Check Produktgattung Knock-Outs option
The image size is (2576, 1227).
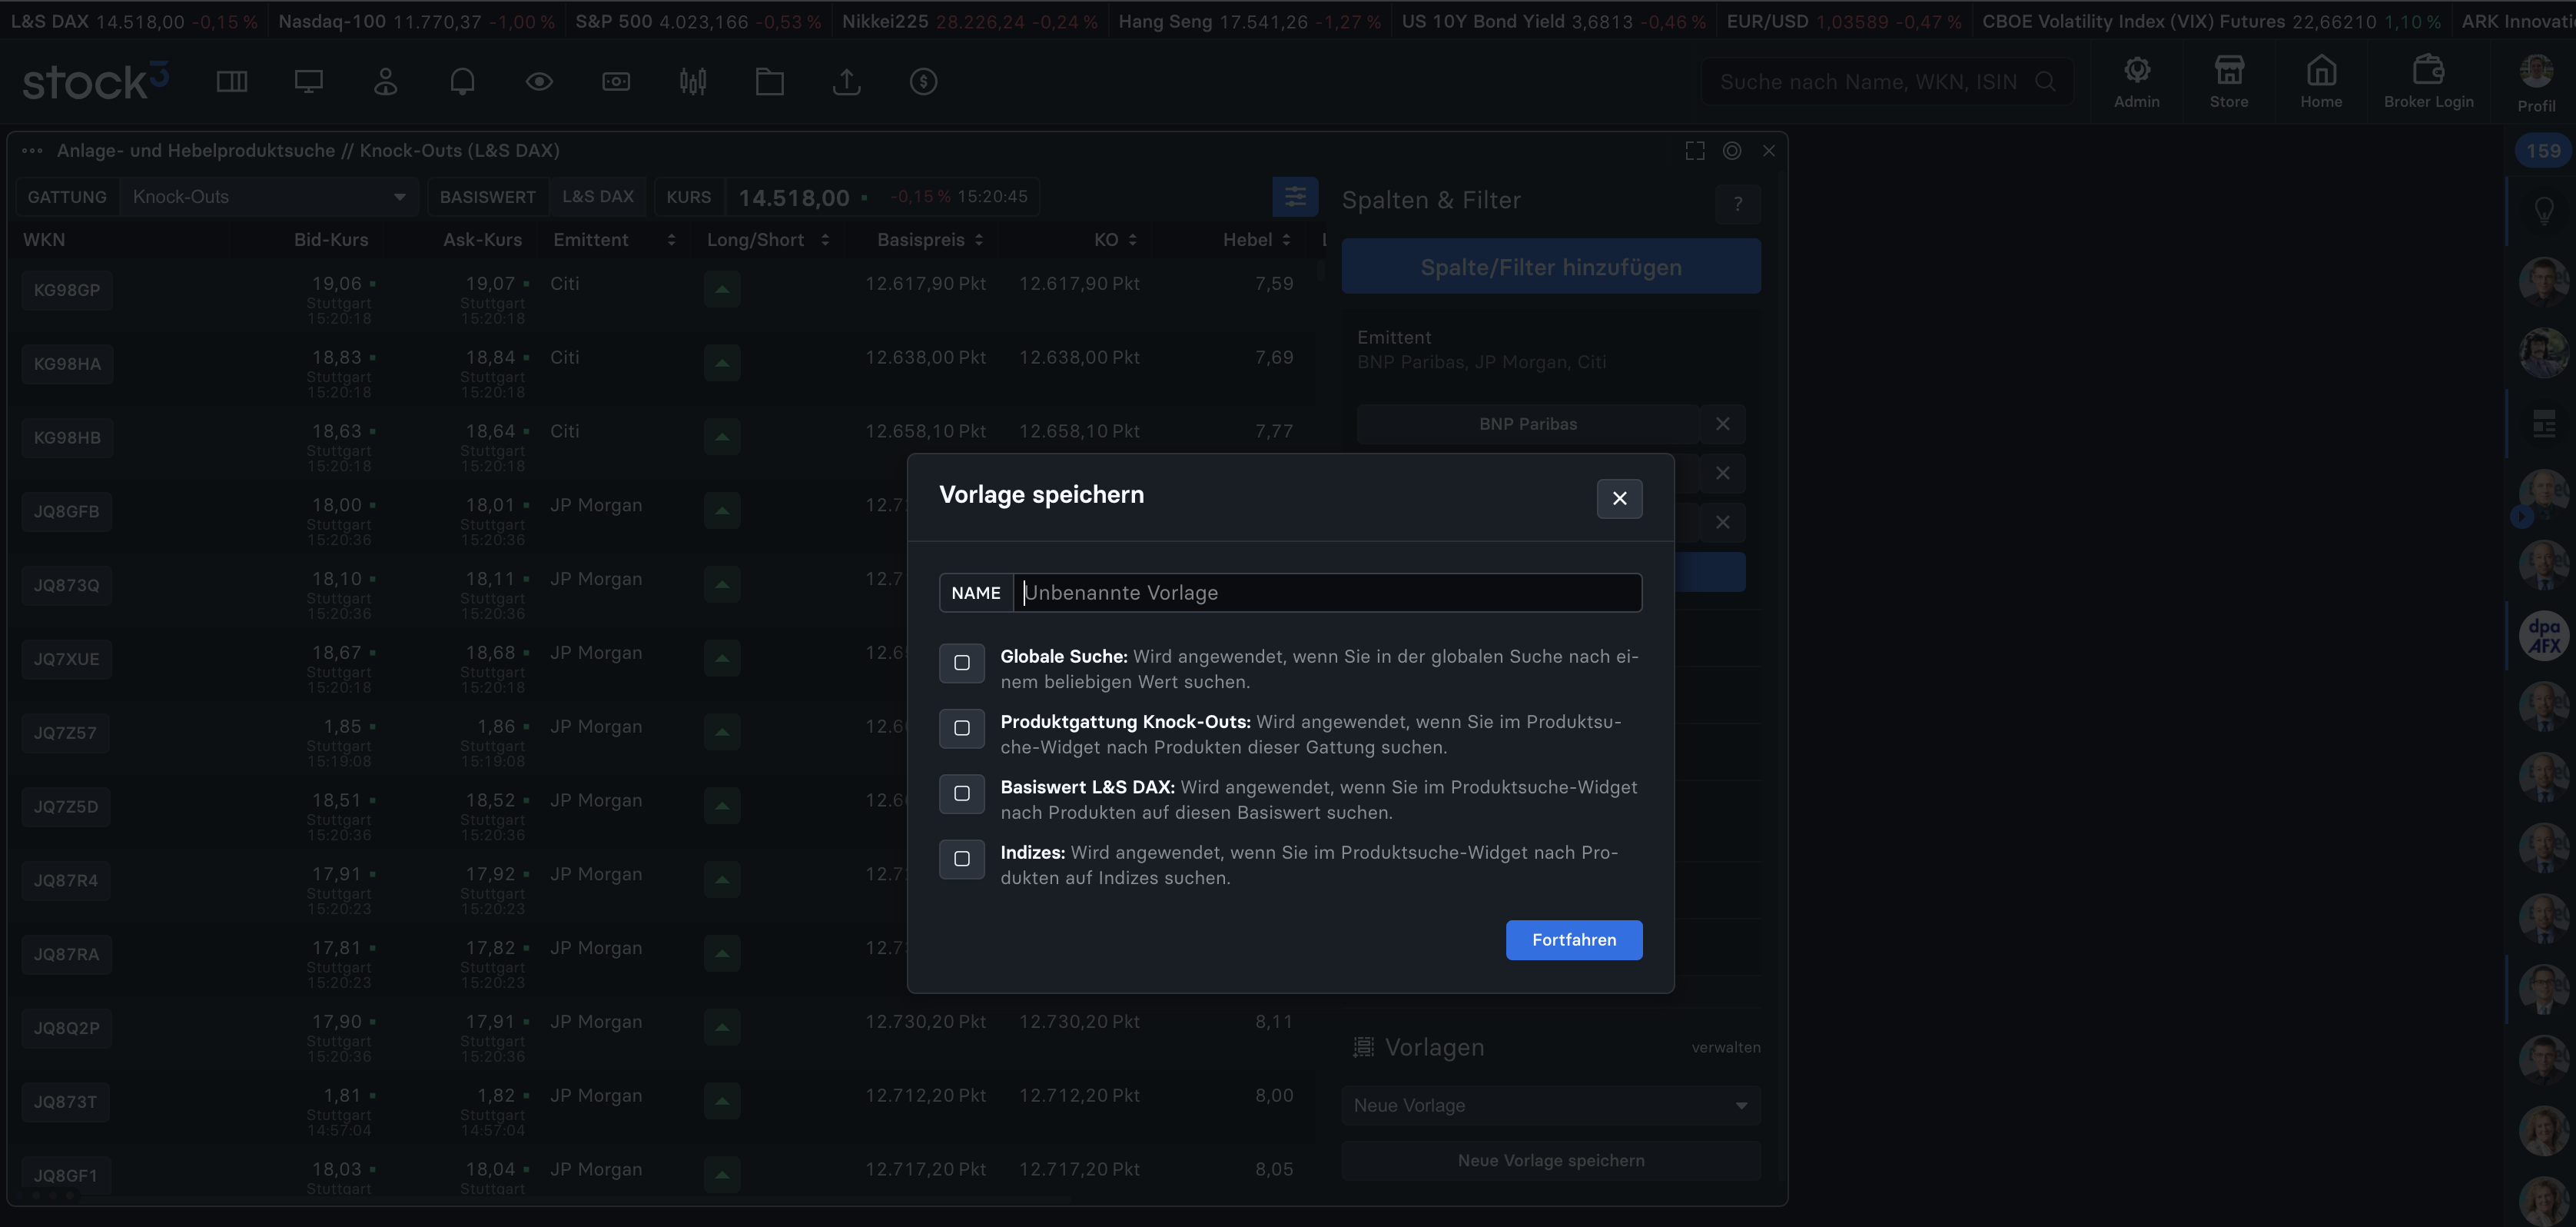[x=961, y=728]
